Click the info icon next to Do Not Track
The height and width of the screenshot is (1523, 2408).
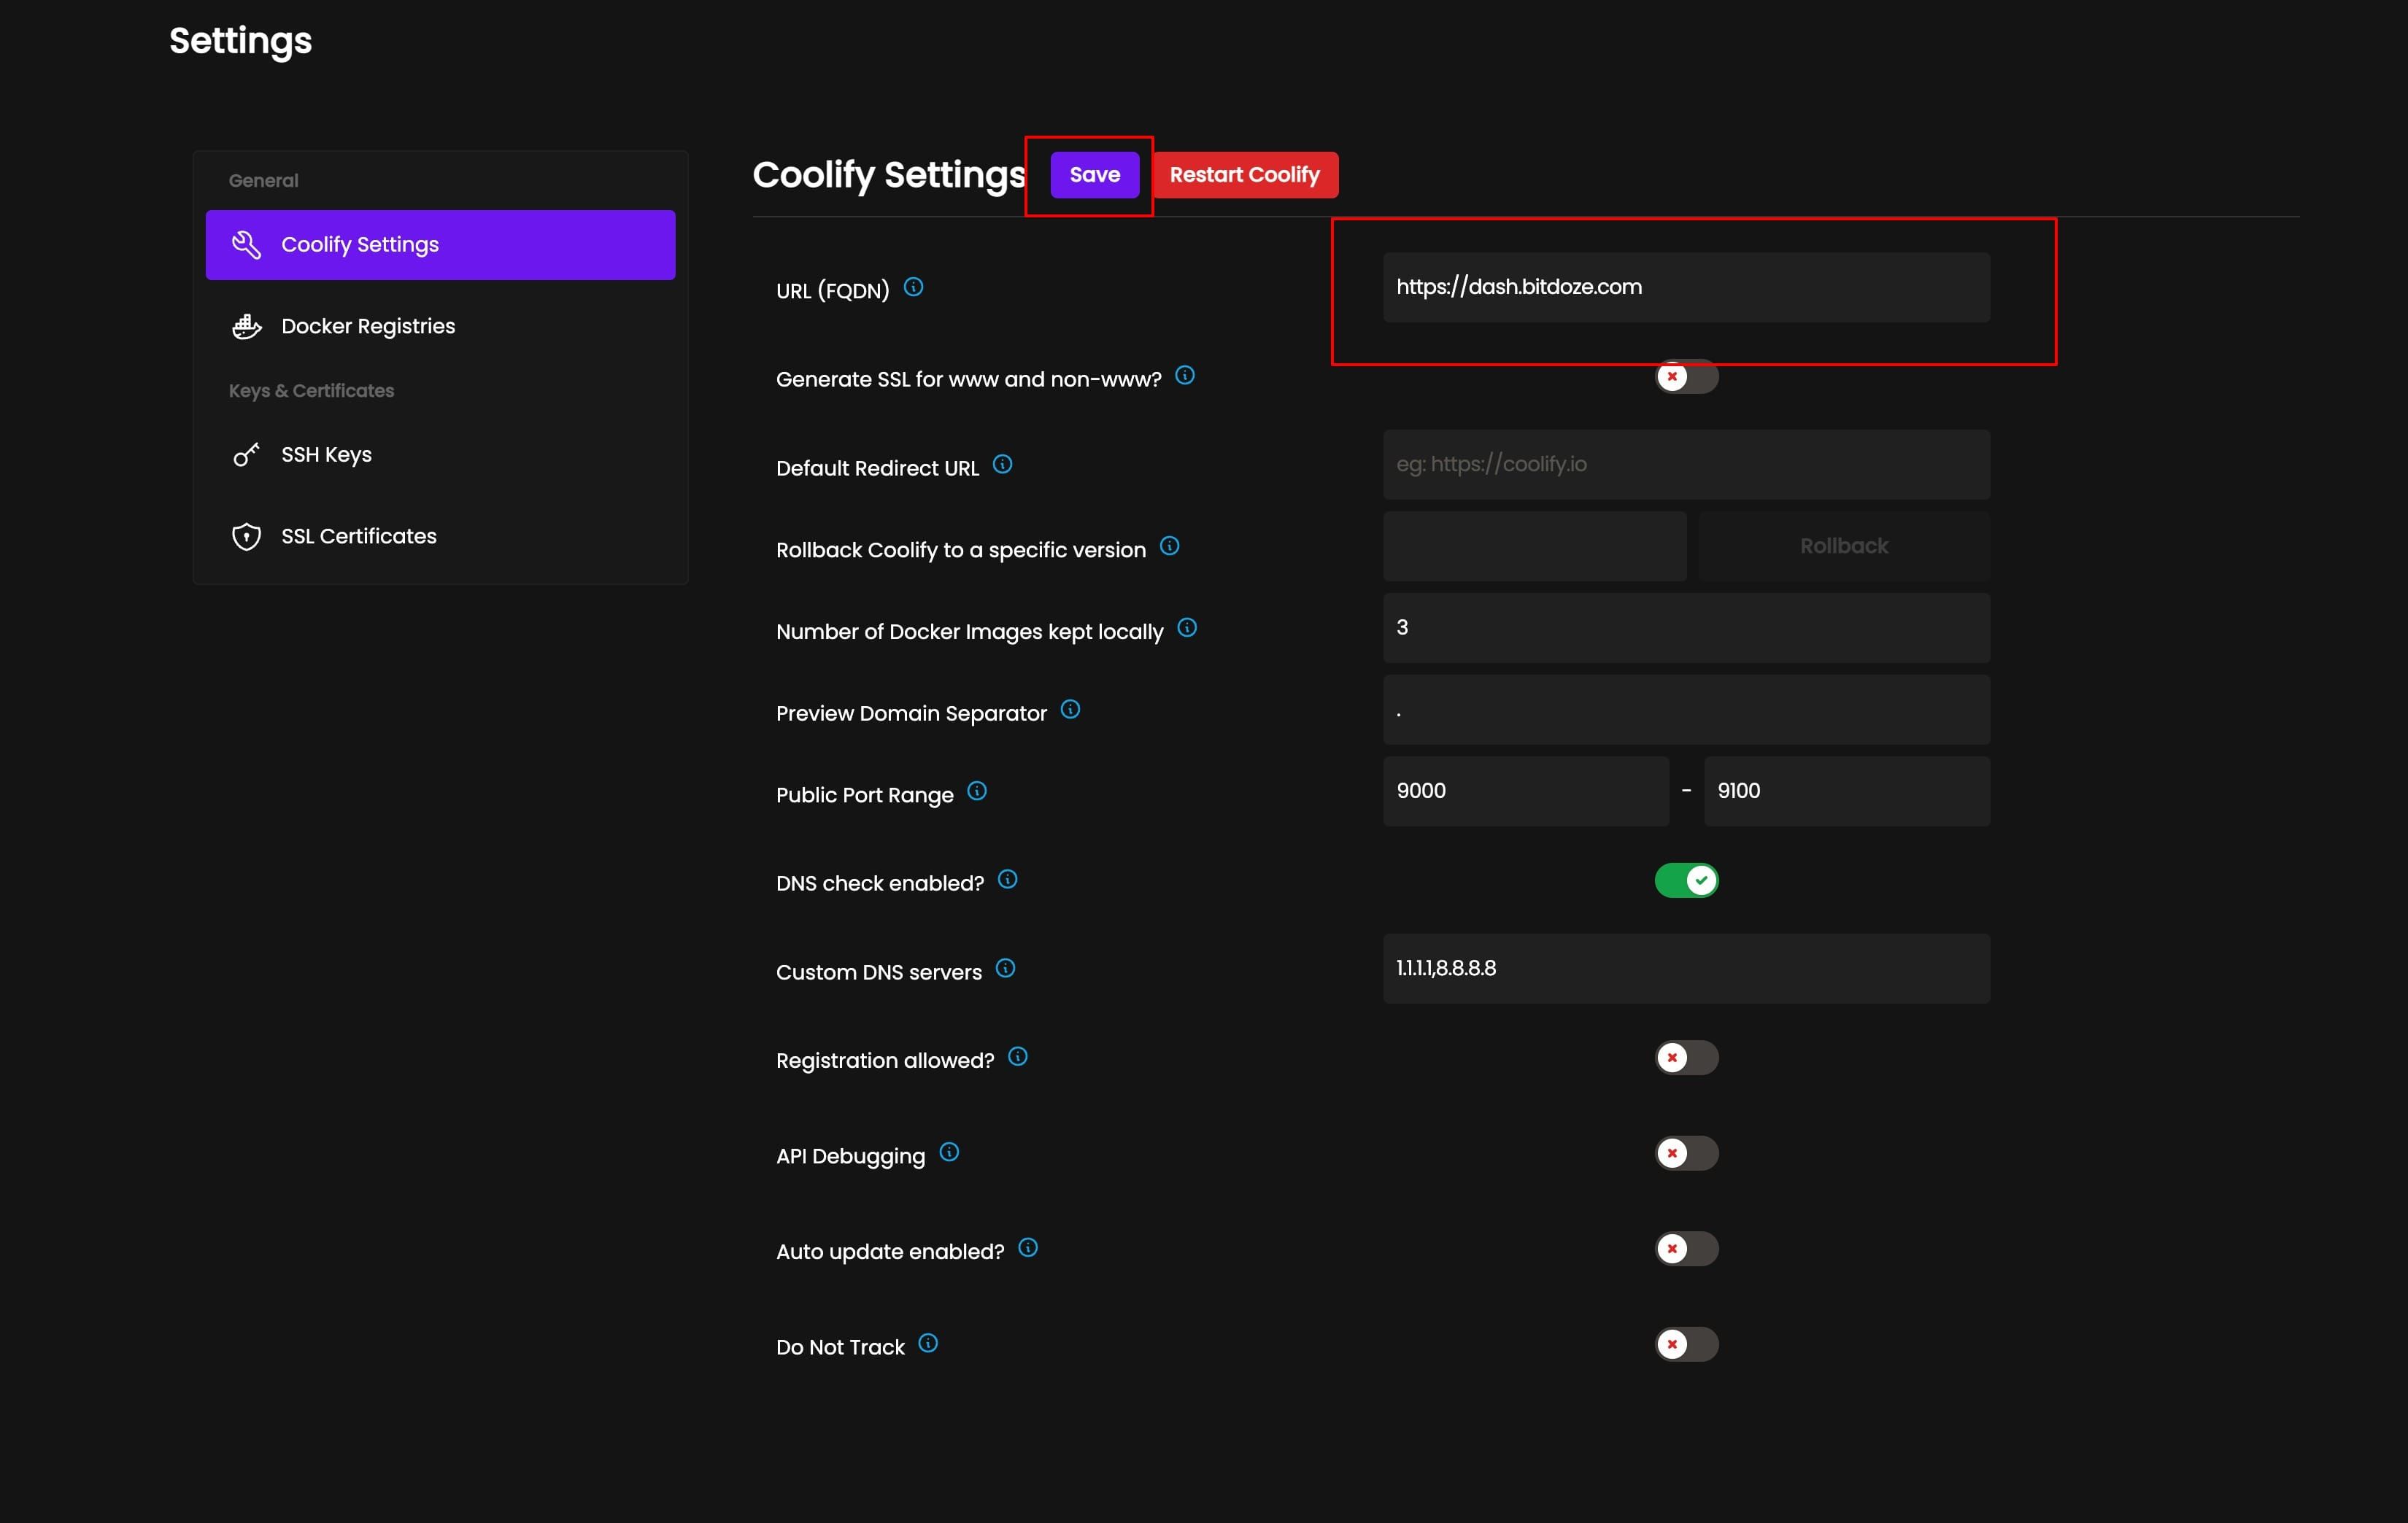click(928, 1343)
